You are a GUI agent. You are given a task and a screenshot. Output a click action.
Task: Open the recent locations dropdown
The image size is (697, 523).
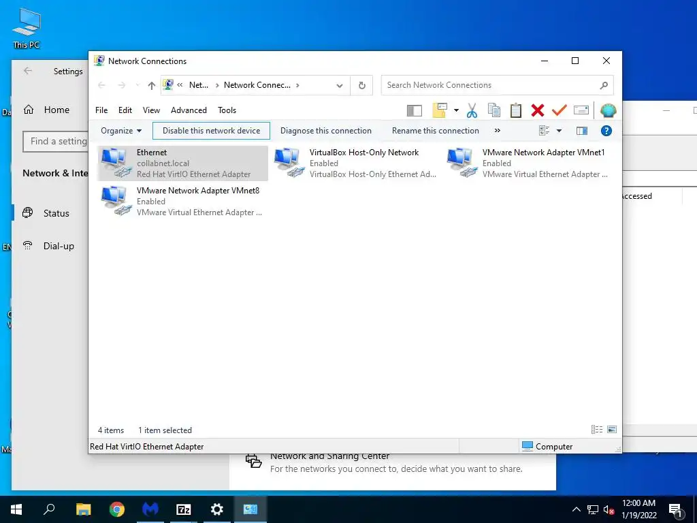[137, 85]
